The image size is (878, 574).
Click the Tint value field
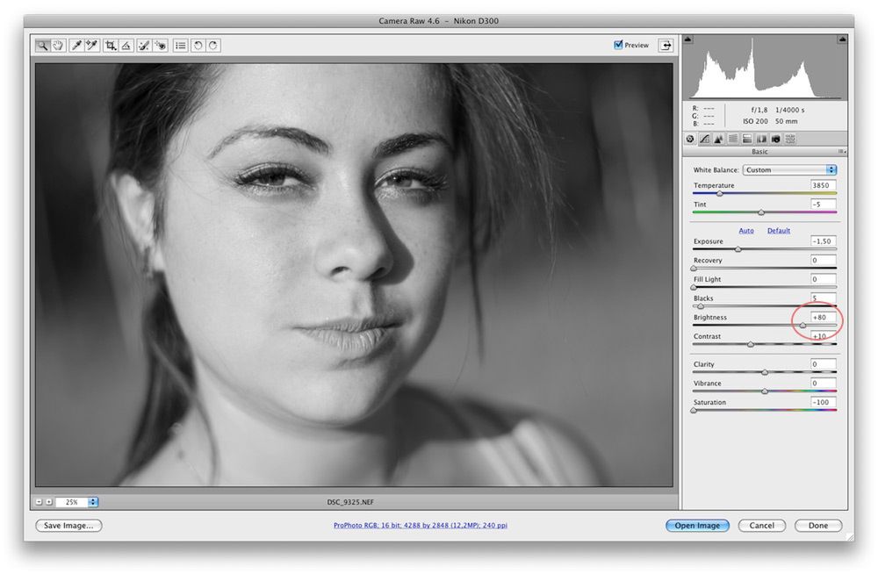[x=824, y=204]
